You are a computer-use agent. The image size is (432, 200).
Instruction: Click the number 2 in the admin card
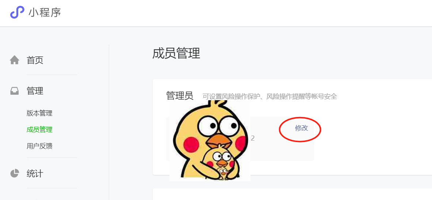click(253, 138)
